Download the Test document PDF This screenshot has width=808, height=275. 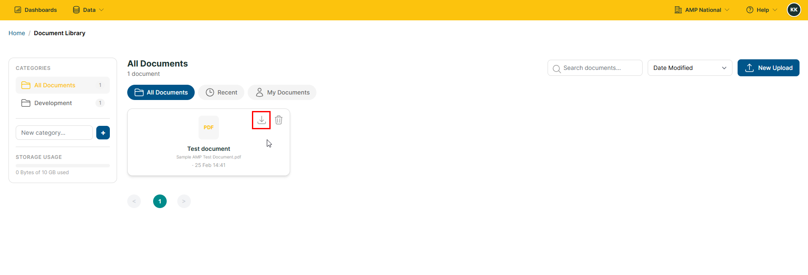[261, 120]
